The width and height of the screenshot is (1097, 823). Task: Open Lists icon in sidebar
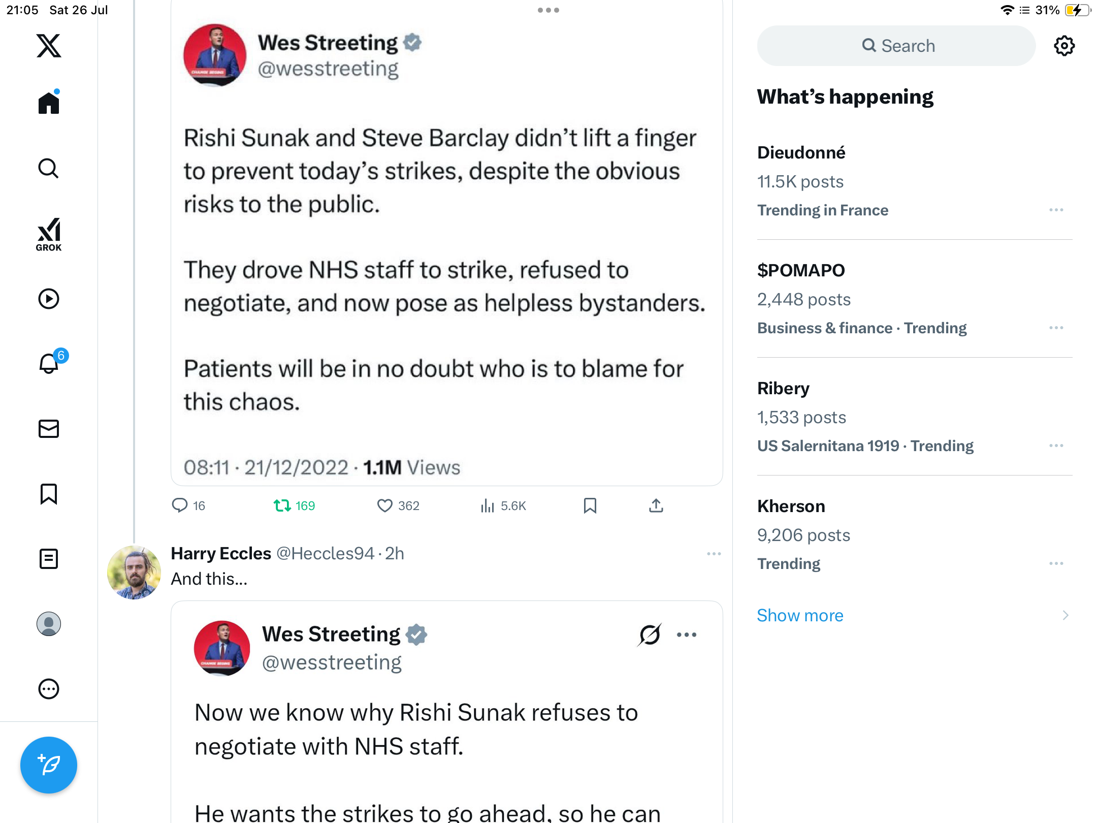49,559
